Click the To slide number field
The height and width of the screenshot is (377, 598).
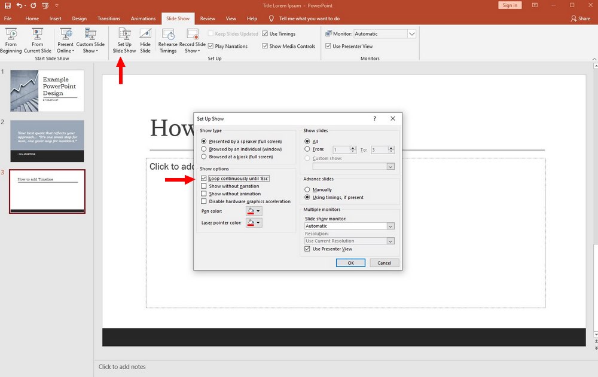[380, 150]
